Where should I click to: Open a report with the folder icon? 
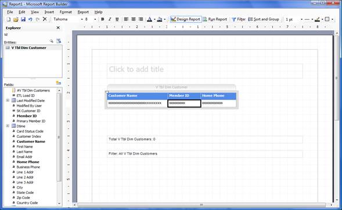click(16, 19)
